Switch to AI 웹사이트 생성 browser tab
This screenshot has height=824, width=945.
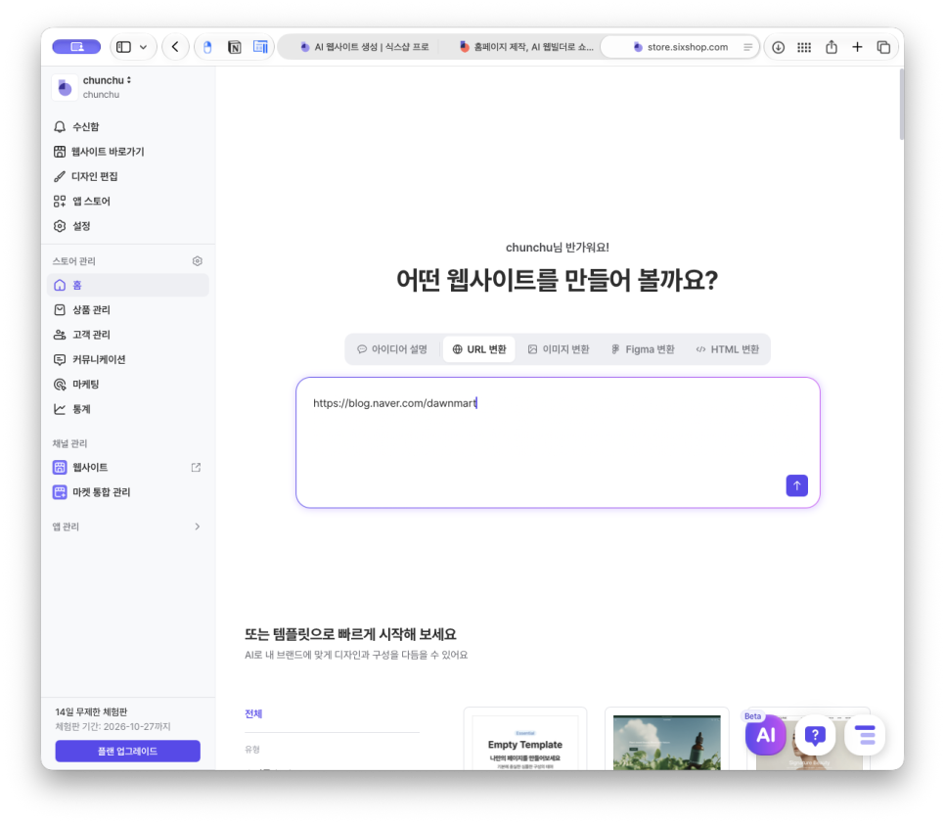pyautogui.click(x=365, y=47)
